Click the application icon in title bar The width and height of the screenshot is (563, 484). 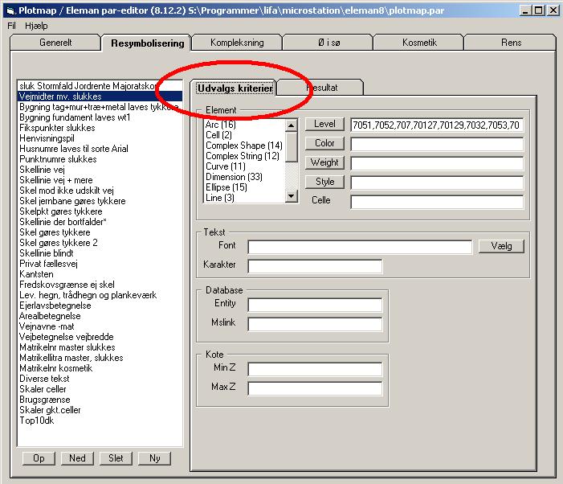point(10,10)
